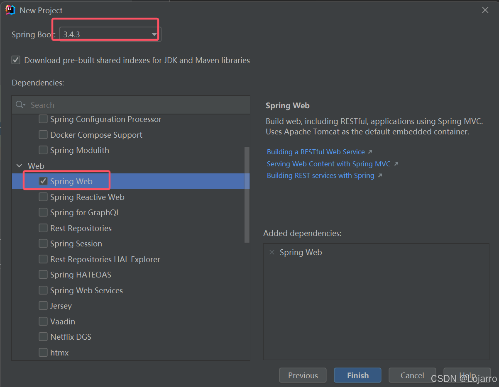Check Netflix DGS
Image resolution: width=499 pixels, height=387 pixels.
pos(43,337)
